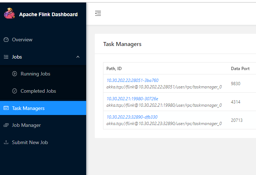Image resolution: width=256 pixels, height=175 pixels.
Task: Open the Overview page
Action: coord(22,40)
